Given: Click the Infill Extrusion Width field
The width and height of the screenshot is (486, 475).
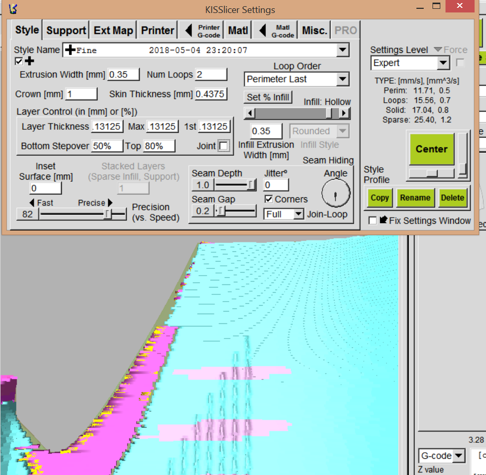Looking at the screenshot, I should click(x=266, y=131).
